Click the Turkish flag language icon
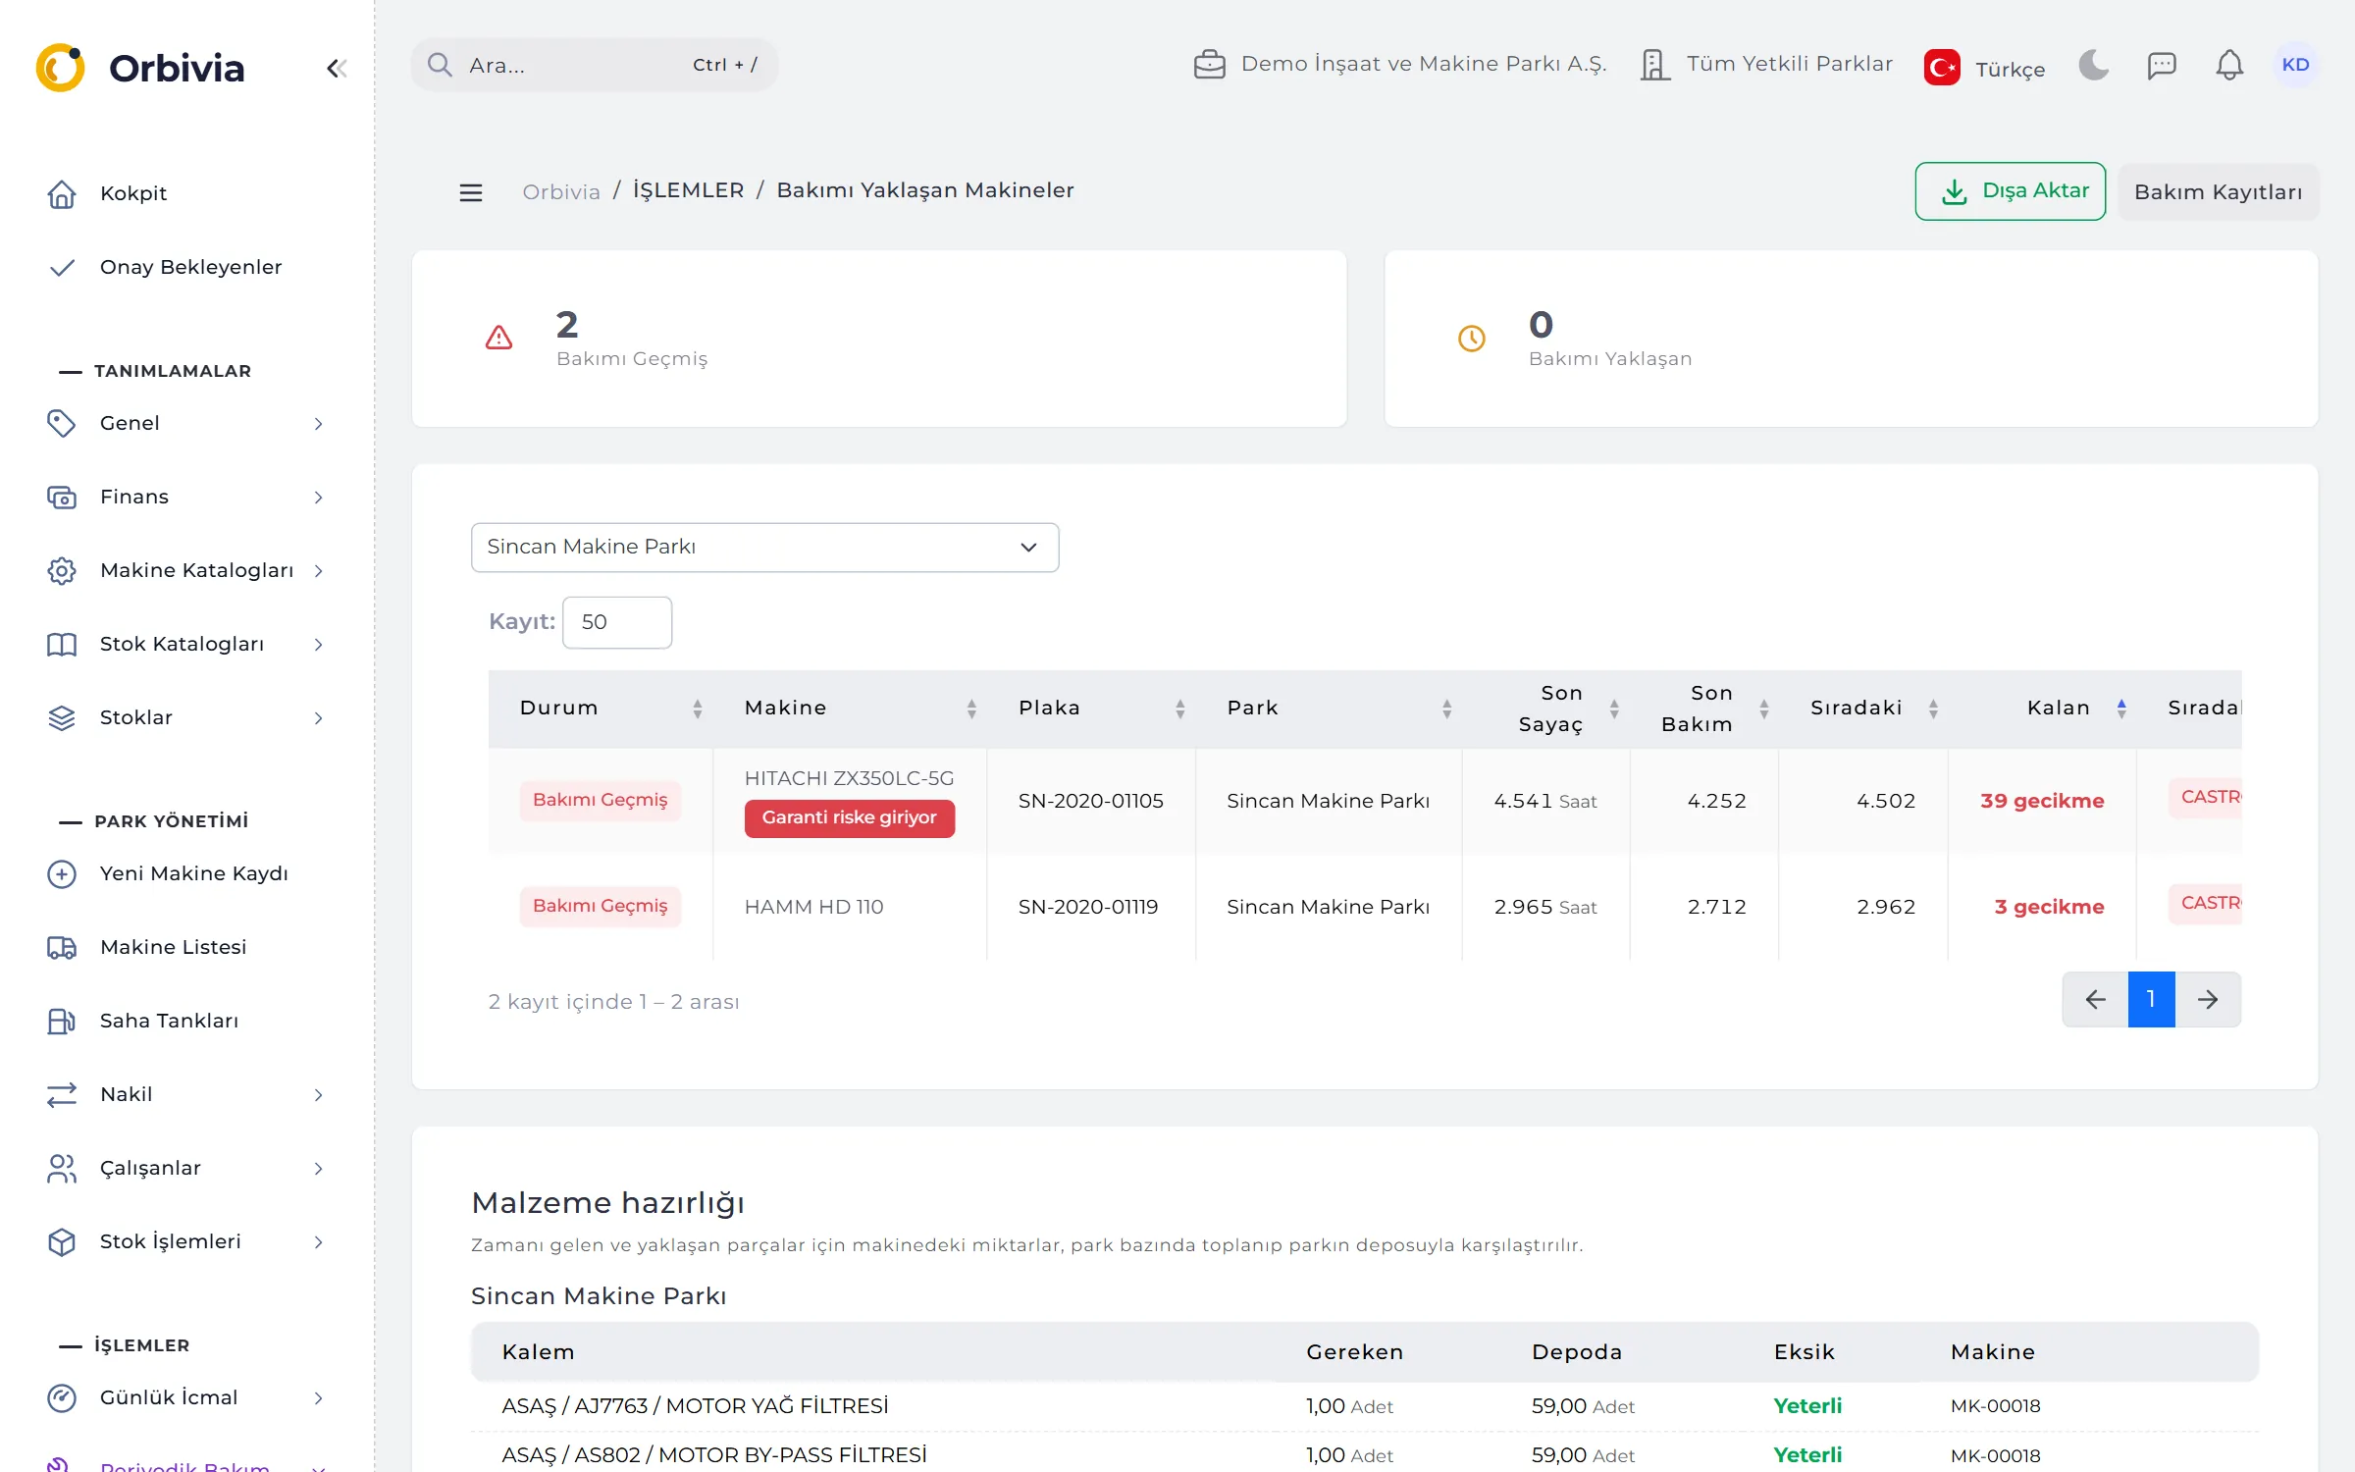 (x=1942, y=68)
